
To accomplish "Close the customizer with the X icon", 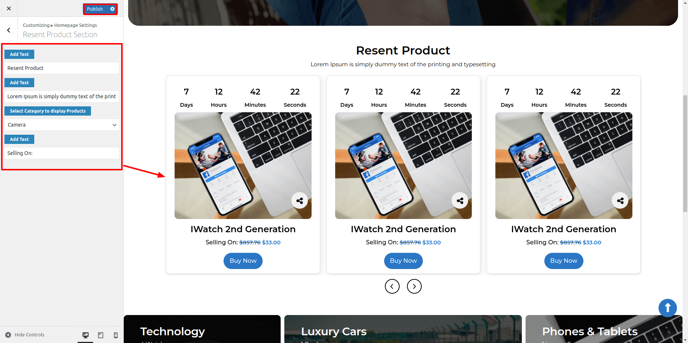I will point(9,8).
